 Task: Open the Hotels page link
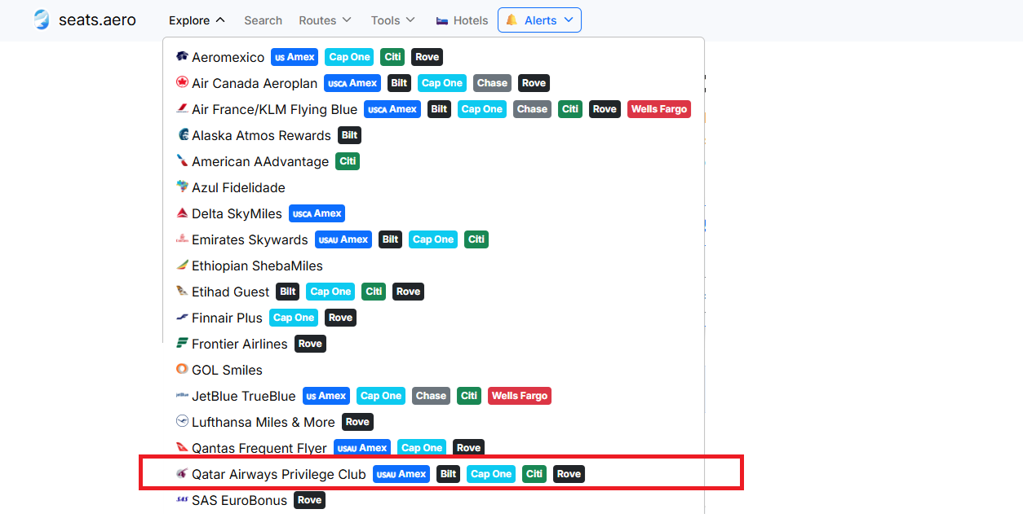[462, 20]
